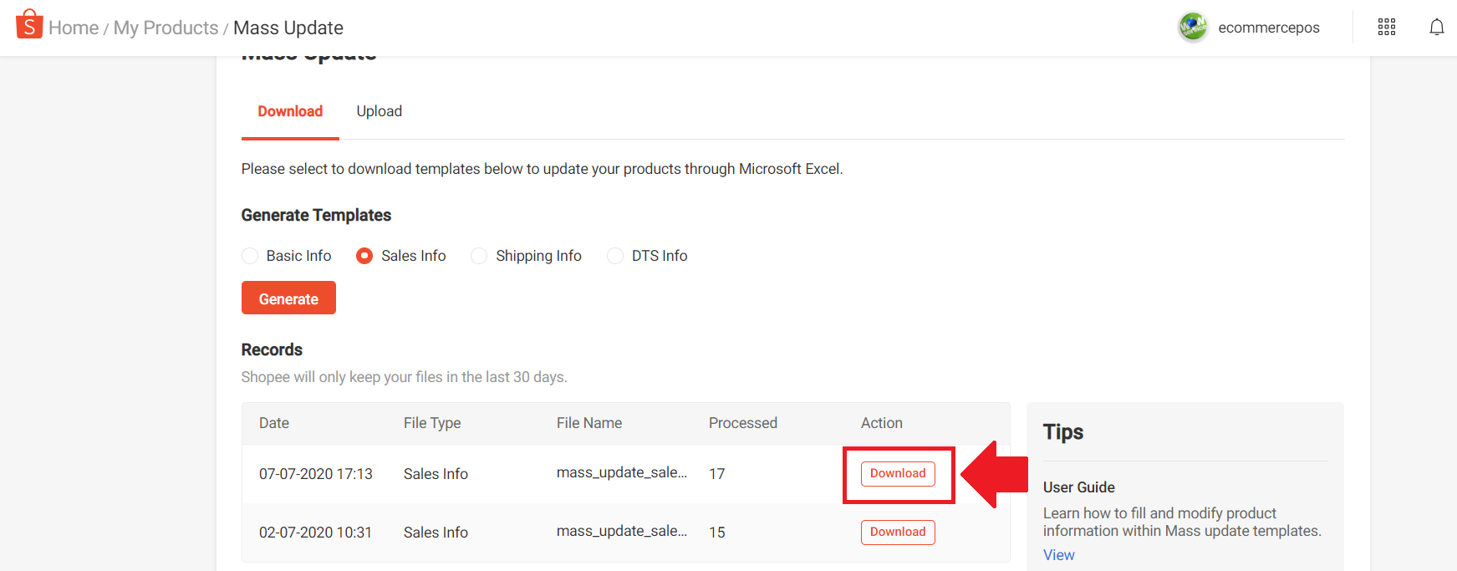This screenshot has height=571, width=1457.
Task: Download the 07-07-2020 17:13 file
Action: [898, 473]
